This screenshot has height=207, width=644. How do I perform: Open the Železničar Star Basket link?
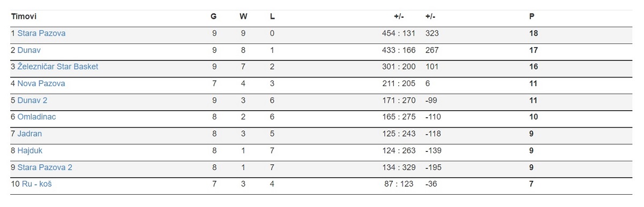point(57,67)
